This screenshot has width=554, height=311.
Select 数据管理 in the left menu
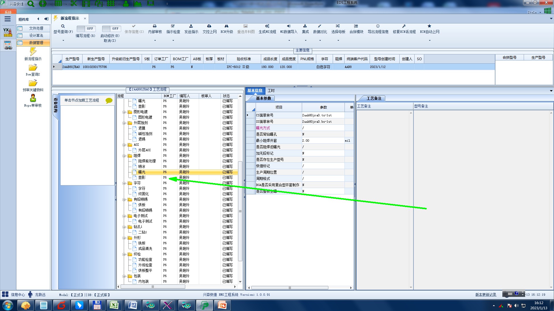point(36,43)
